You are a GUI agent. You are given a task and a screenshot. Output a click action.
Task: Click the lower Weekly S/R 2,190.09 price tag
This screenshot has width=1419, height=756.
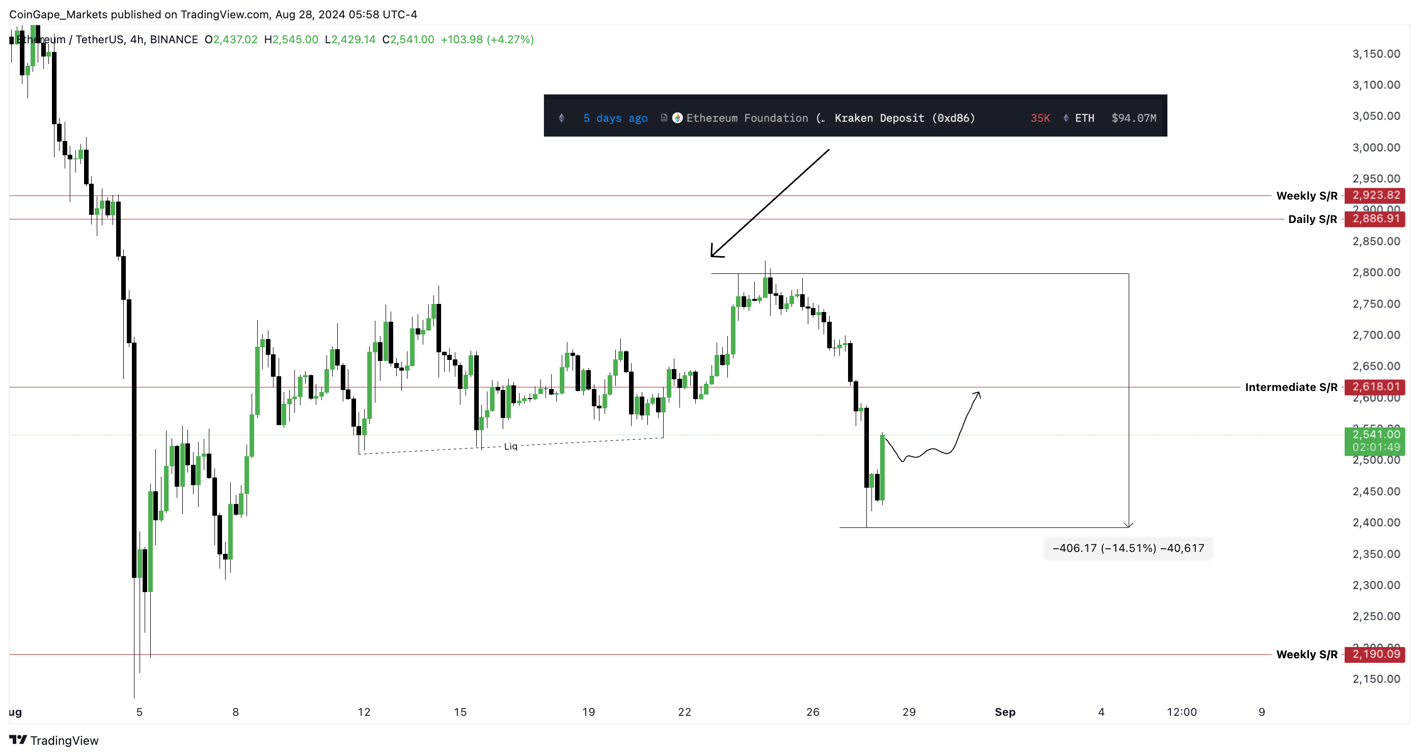click(1375, 654)
